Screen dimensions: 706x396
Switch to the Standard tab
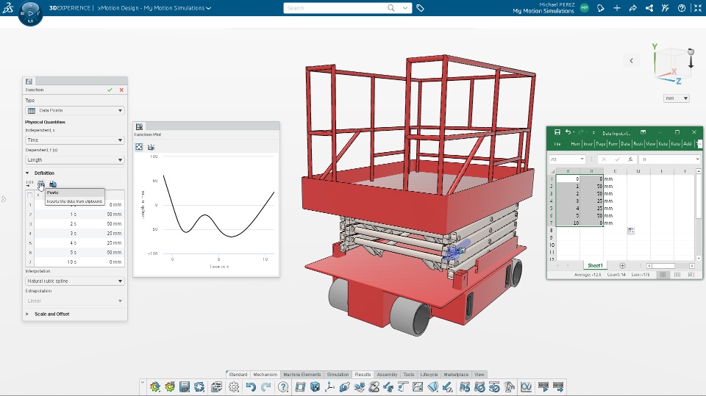pos(238,375)
